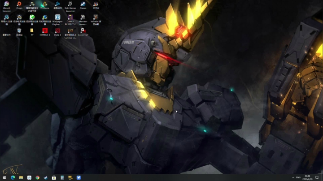
Task: Open the Windows Start menu
Action: [4, 177]
